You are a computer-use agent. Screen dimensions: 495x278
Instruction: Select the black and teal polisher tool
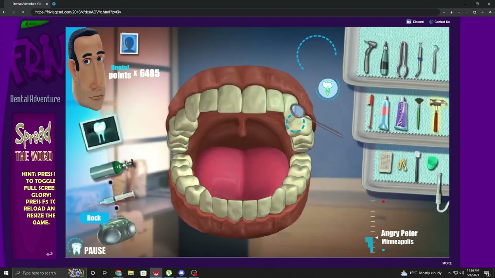click(384, 59)
